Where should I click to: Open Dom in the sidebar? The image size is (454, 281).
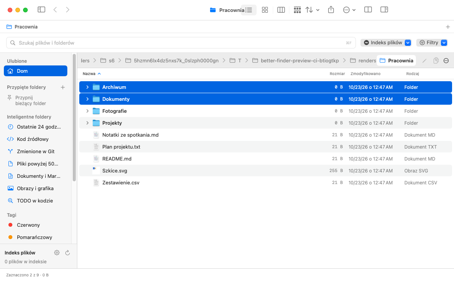(36, 71)
